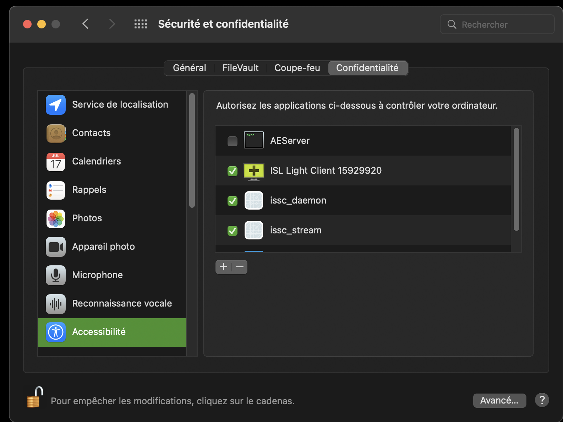
Task: Open the help question mark button
Action: (542, 400)
